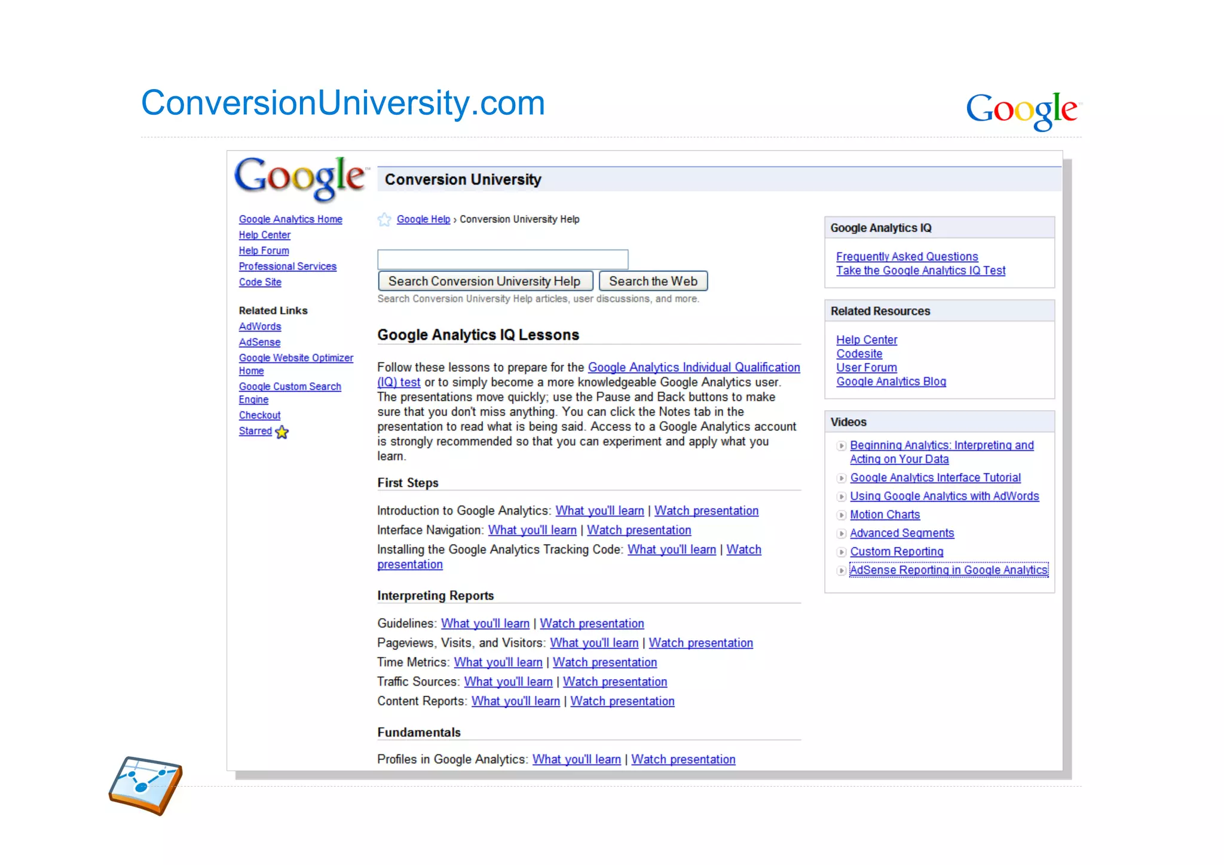Click the Google Analytics icon on the slide

(145, 785)
